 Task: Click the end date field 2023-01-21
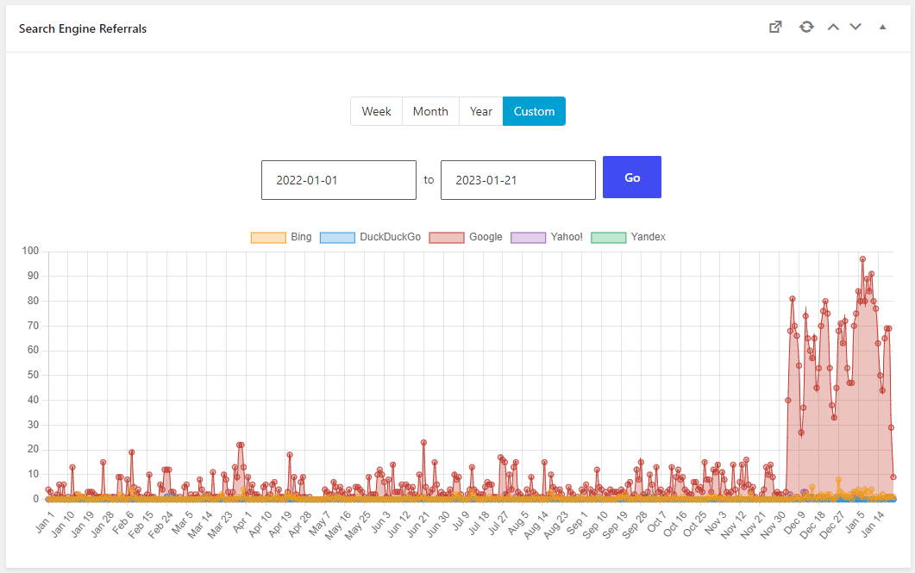coord(517,180)
